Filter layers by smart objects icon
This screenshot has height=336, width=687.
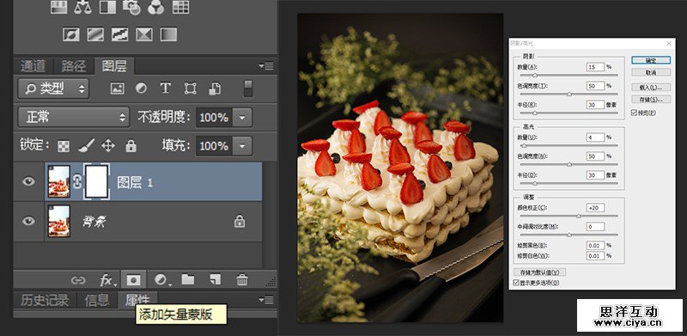pos(214,89)
